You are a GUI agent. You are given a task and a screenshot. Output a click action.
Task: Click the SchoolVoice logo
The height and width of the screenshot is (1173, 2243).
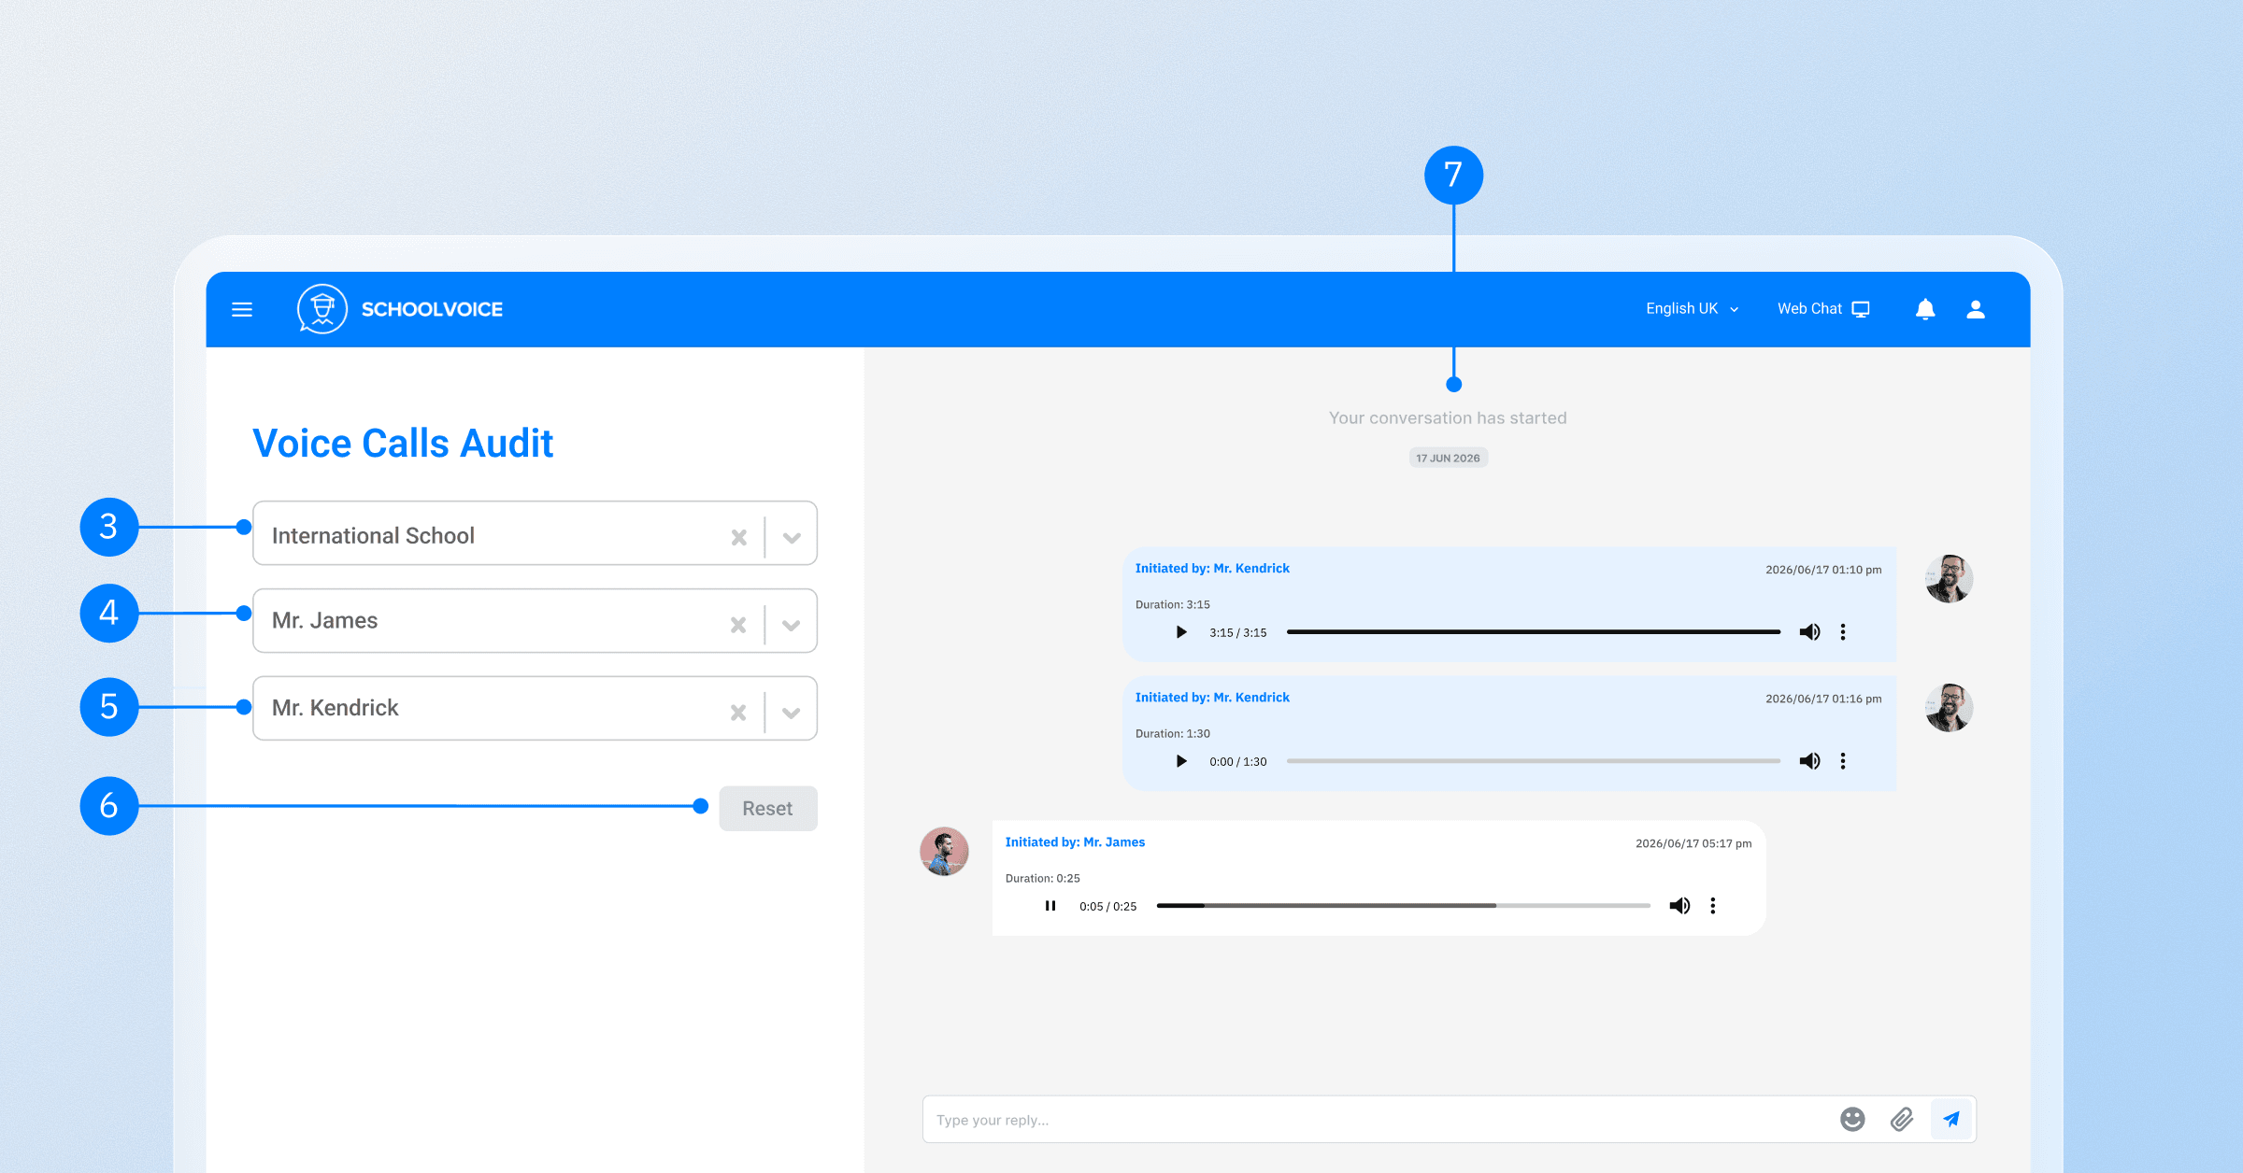tap(400, 309)
